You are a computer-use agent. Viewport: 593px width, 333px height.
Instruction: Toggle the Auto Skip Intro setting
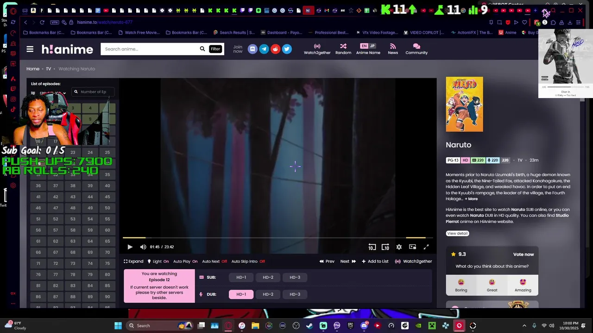coord(248,261)
